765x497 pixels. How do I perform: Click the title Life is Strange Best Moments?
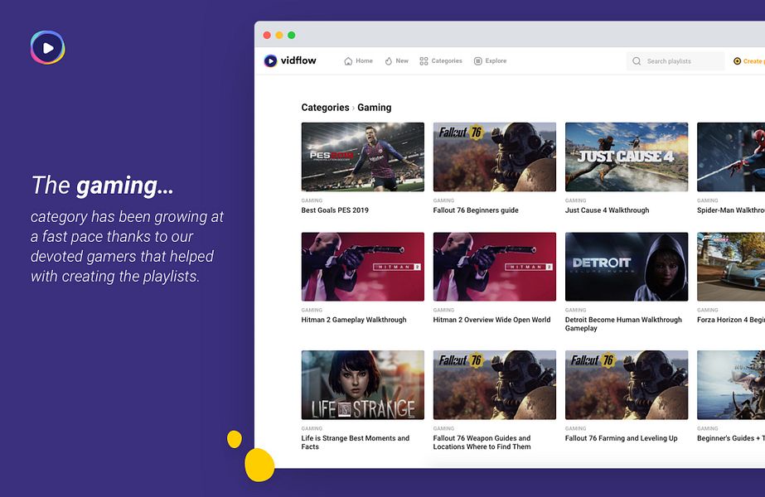(x=356, y=442)
